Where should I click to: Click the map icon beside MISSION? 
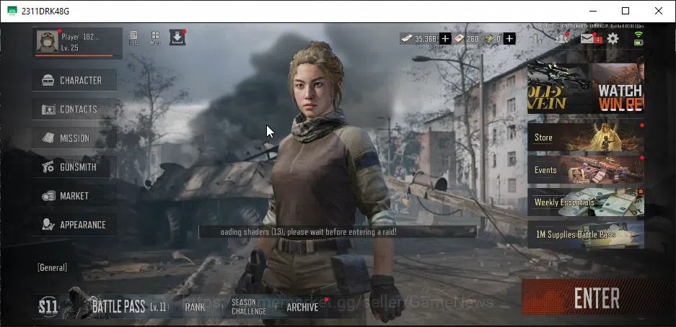pyautogui.click(x=48, y=138)
